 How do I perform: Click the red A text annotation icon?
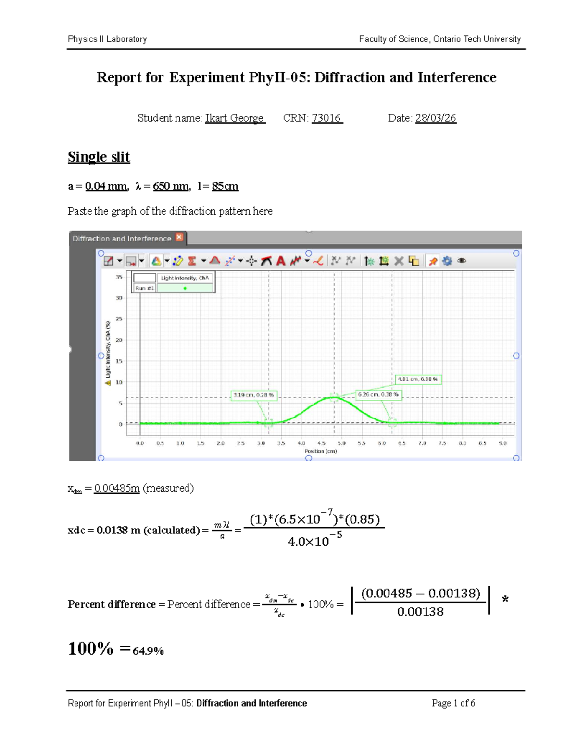point(281,261)
